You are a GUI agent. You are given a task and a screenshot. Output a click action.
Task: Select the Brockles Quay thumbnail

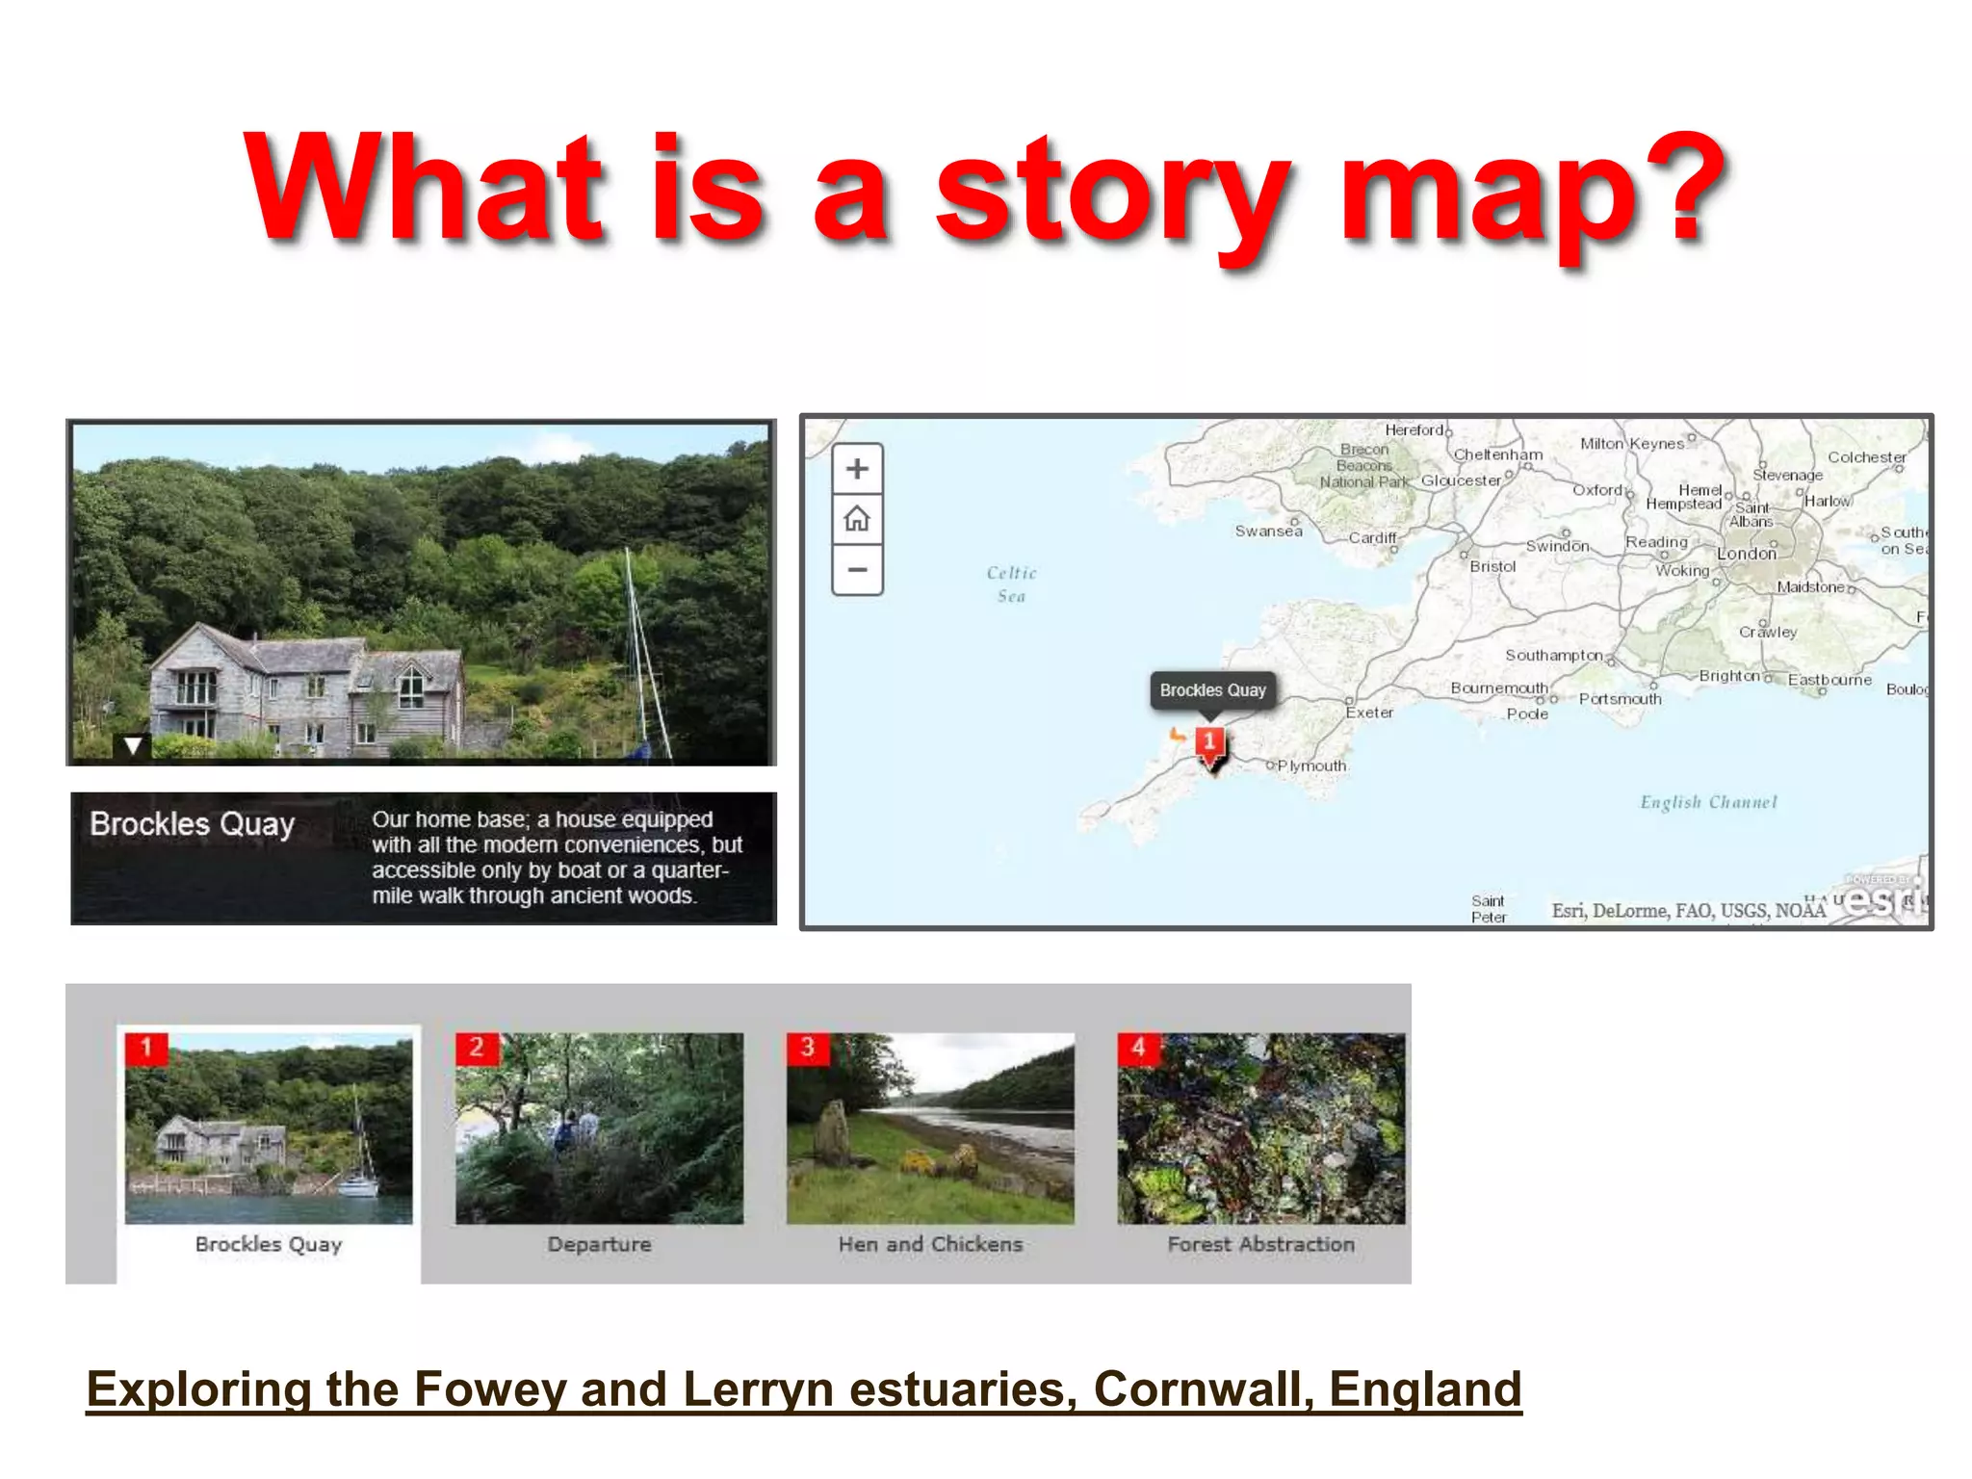tap(269, 1128)
